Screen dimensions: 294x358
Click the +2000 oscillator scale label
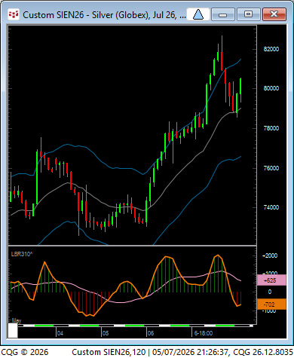270,255
